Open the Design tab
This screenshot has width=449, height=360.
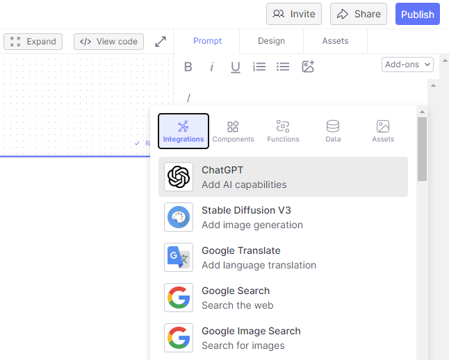pyautogui.click(x=271, y=41)
